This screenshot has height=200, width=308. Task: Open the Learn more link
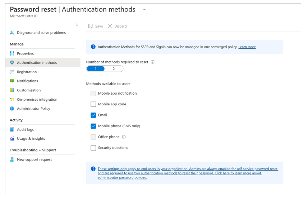pos(247,47)
